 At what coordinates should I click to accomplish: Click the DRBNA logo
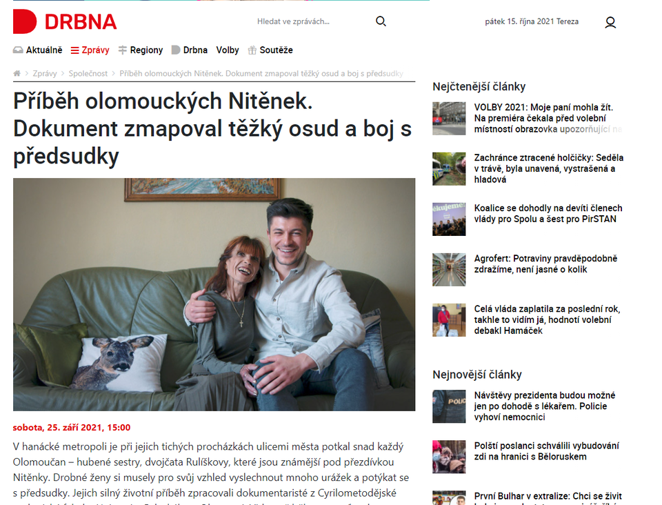[65, 21]
